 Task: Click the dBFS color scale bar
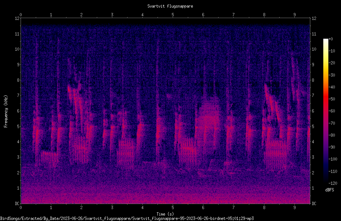coord(325,111)
